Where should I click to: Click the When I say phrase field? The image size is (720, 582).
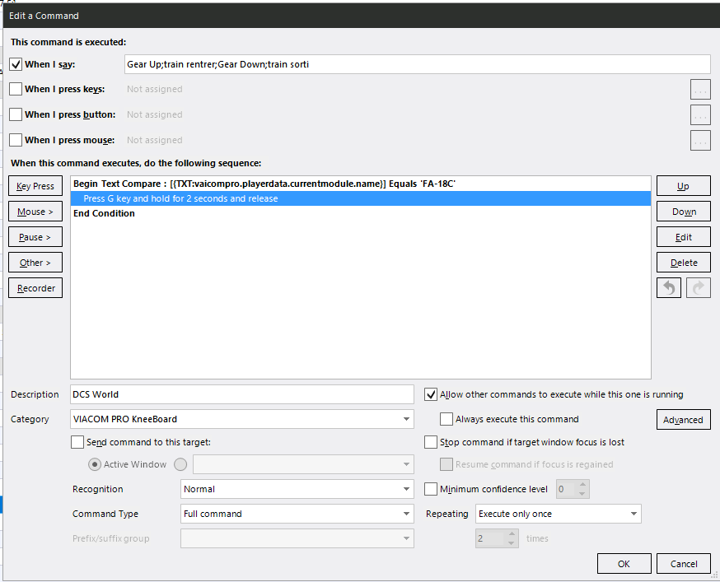pyautogui.click(x=418, y=64)
